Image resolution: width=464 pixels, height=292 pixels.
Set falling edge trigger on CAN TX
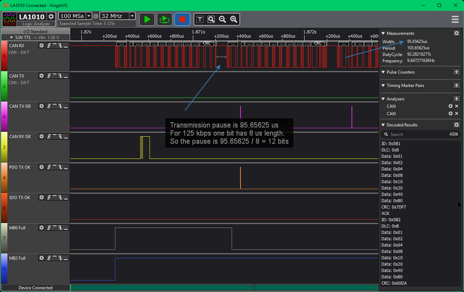60,76
